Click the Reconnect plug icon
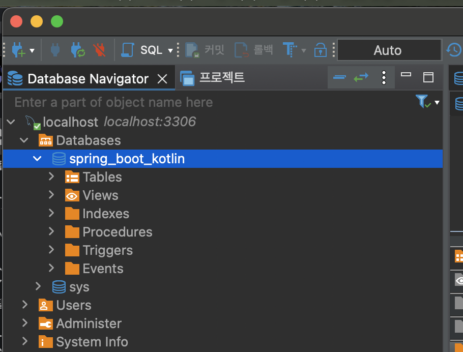463x352 pixels. coord(78,50)
